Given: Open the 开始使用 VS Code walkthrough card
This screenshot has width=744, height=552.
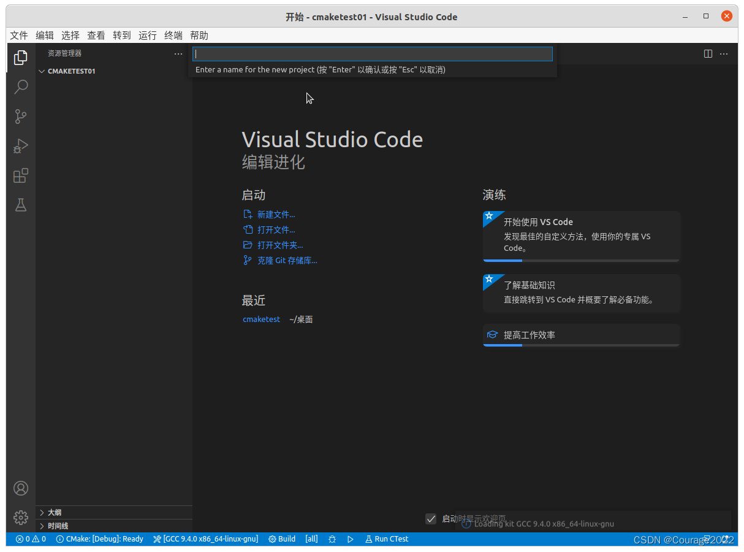Looking at the screenshot, I should (581, 236).
